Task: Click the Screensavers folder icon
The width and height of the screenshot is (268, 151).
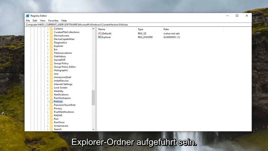Action: coord(51,126)
